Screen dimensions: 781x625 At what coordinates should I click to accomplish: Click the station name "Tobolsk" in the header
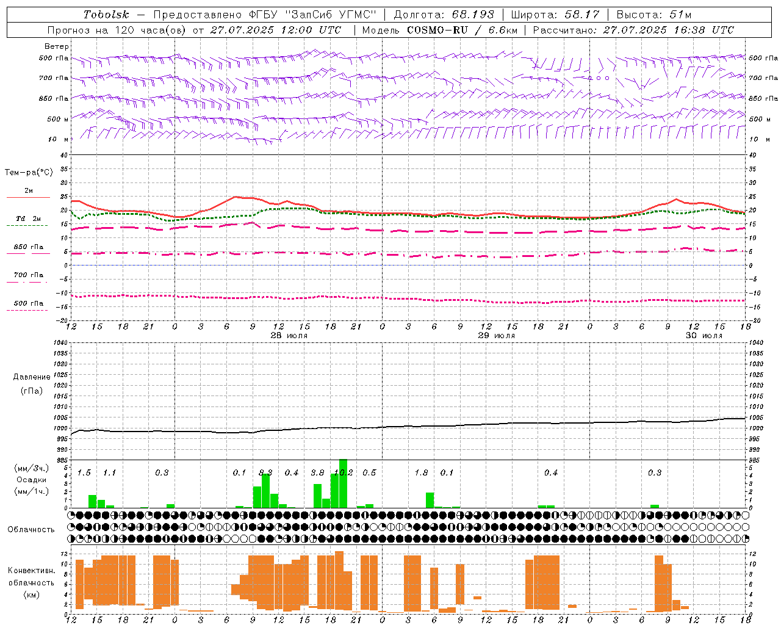(106, 15)
